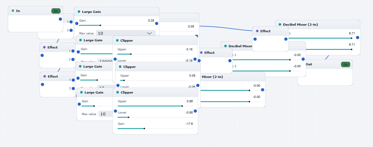Click the top-right Effect node's input port
The height and width of the screenshot is (147, 373).
(255, 39)
